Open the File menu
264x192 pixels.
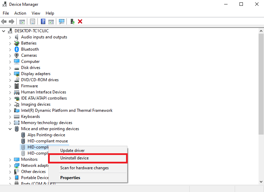pos(6,13)
